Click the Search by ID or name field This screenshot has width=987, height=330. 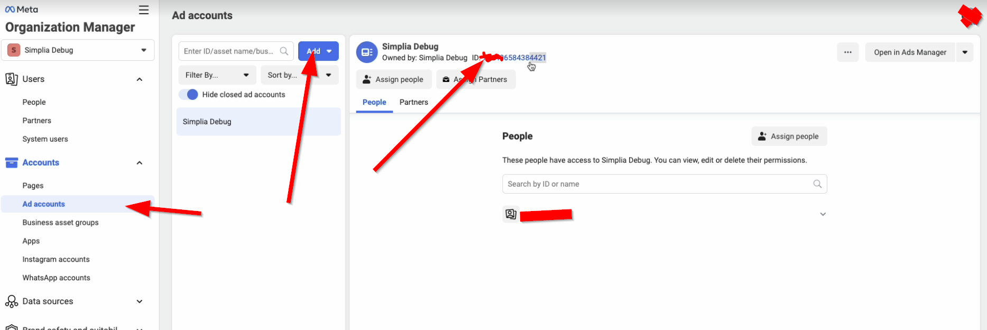pyautogui.click(x=665, y=184)
